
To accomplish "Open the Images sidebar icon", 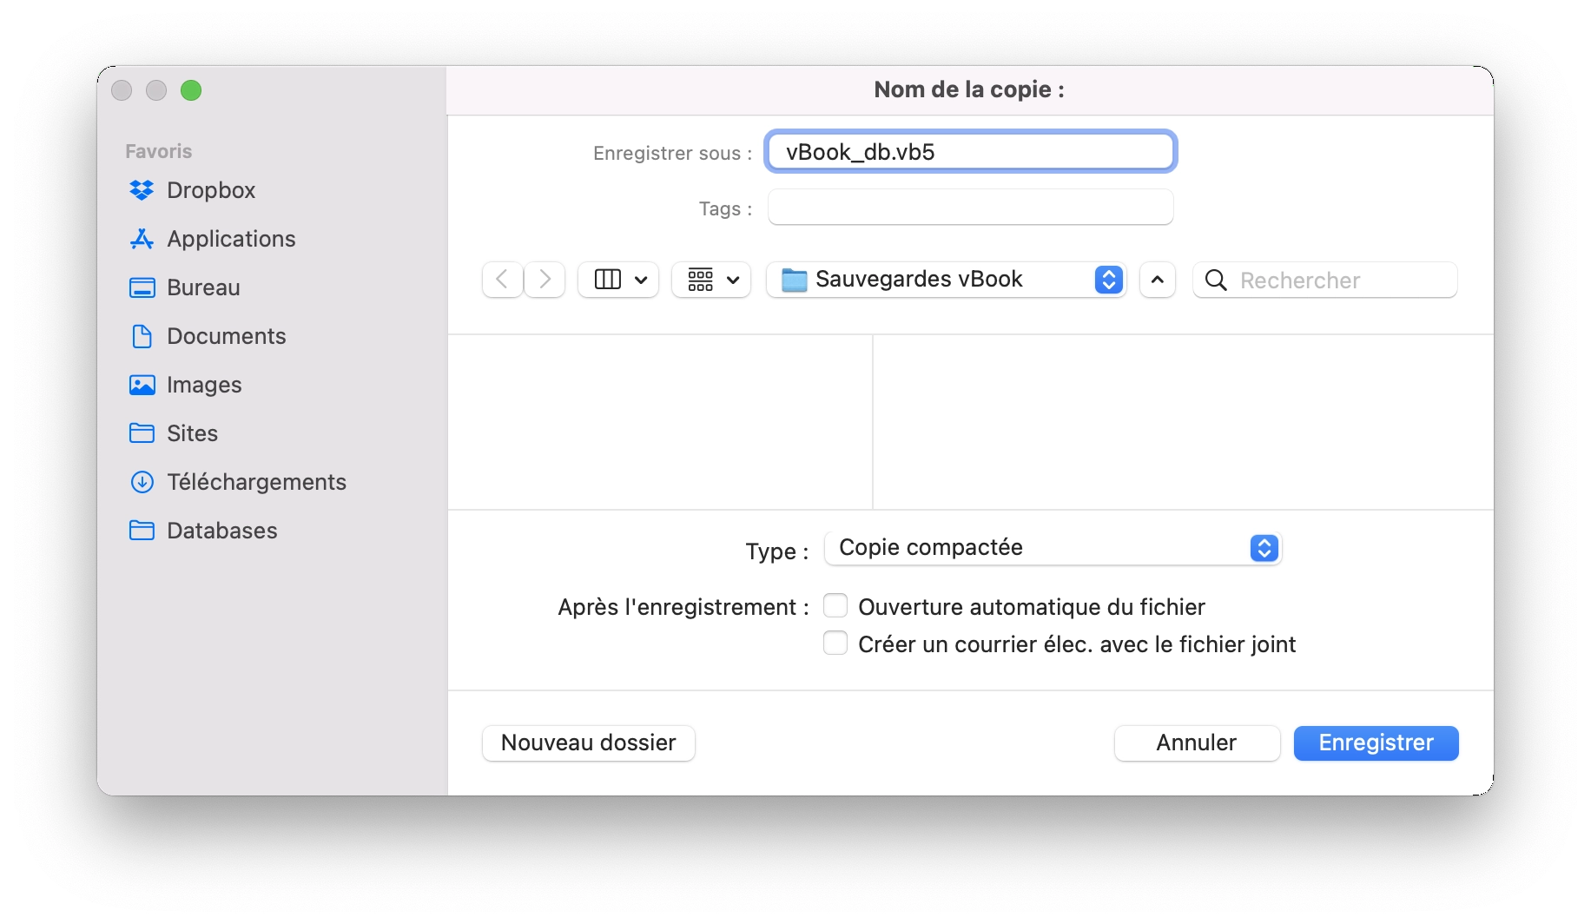I will (x=142, y=385).
